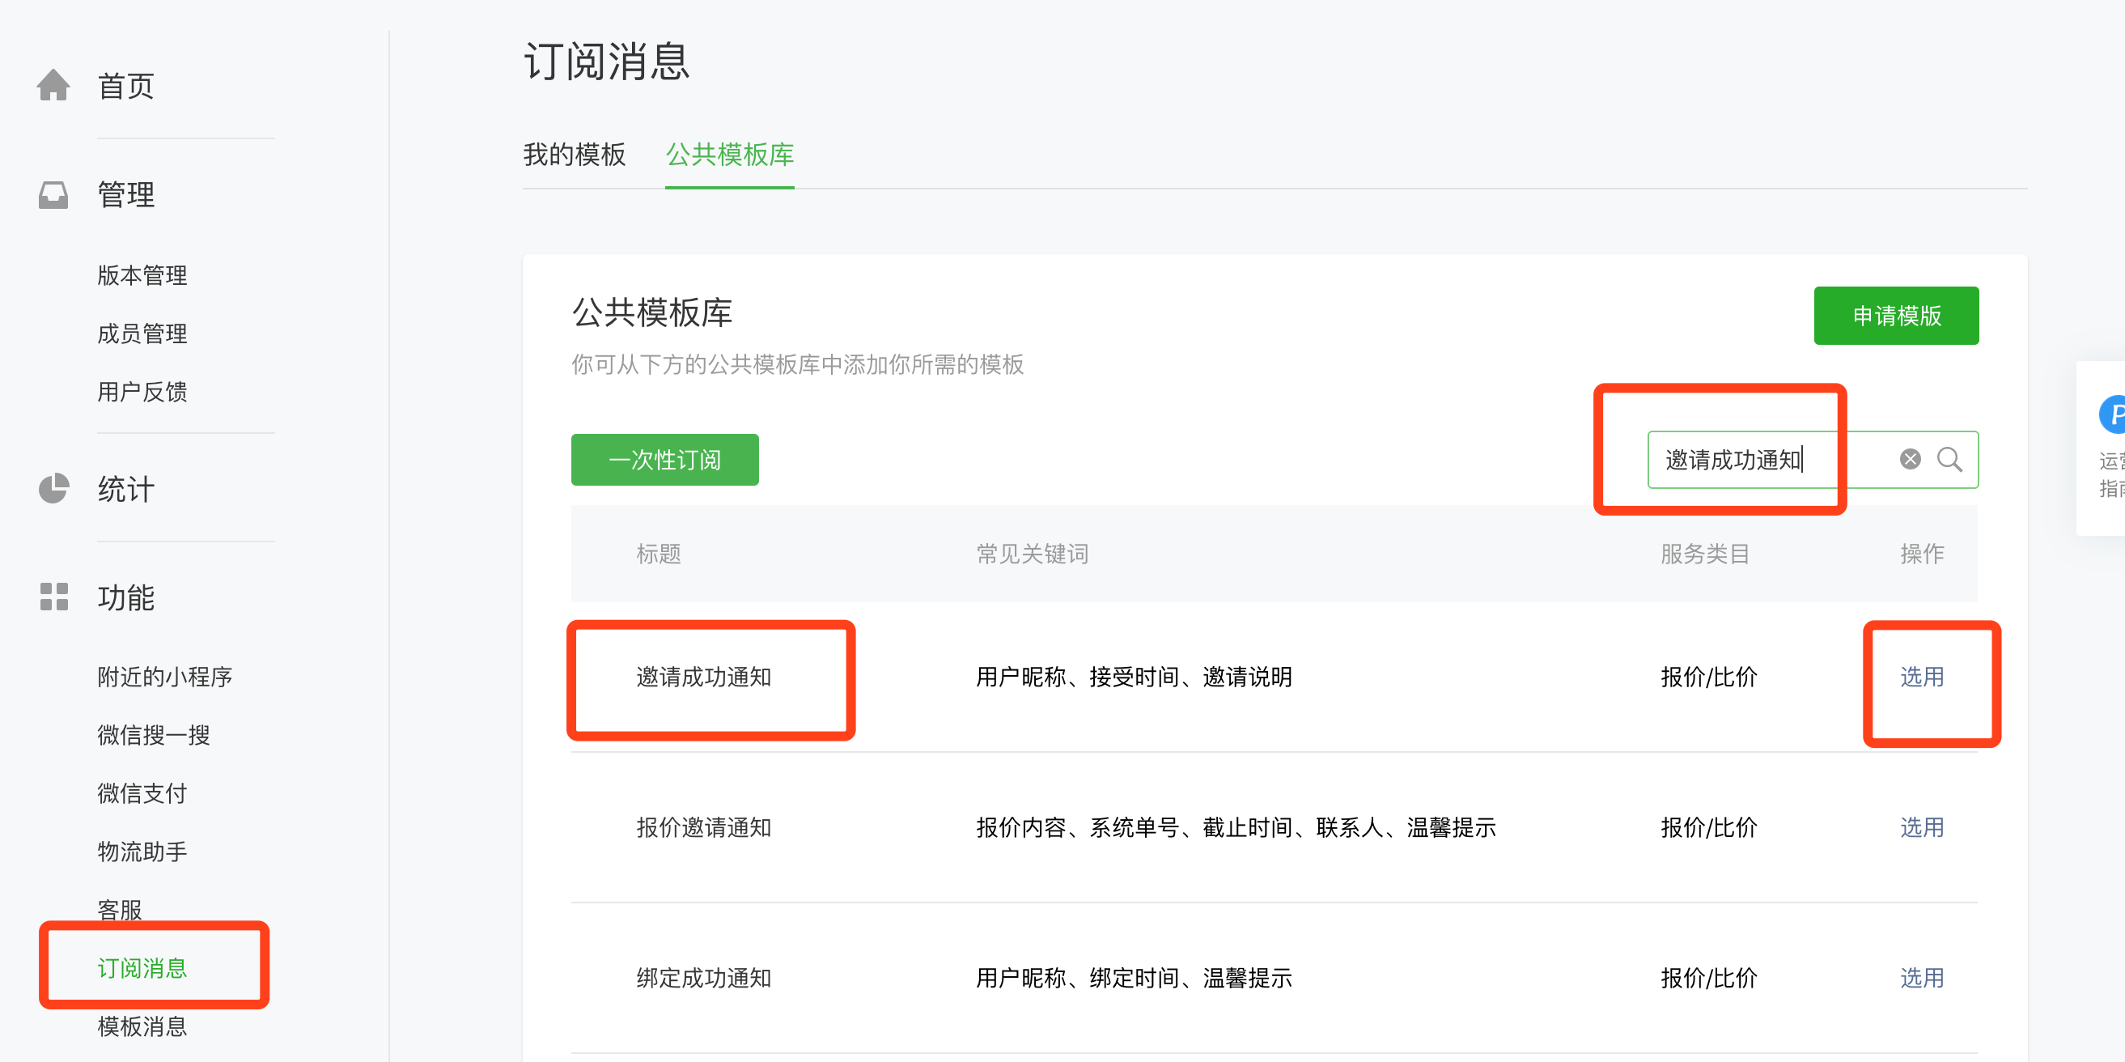Click the inbox icon beside 管理
The height and width of the screenshot is (1062, 2125).
53,195
